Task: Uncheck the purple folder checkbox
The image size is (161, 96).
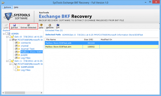Action: 16,55
